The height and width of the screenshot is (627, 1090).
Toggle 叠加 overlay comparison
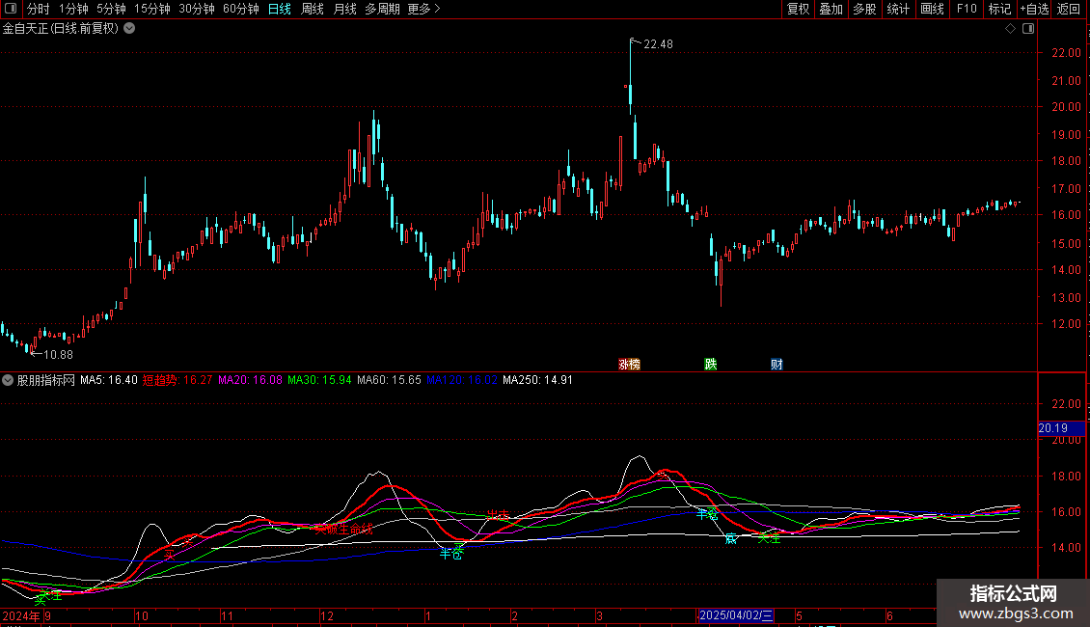click(x=831, y=9)
